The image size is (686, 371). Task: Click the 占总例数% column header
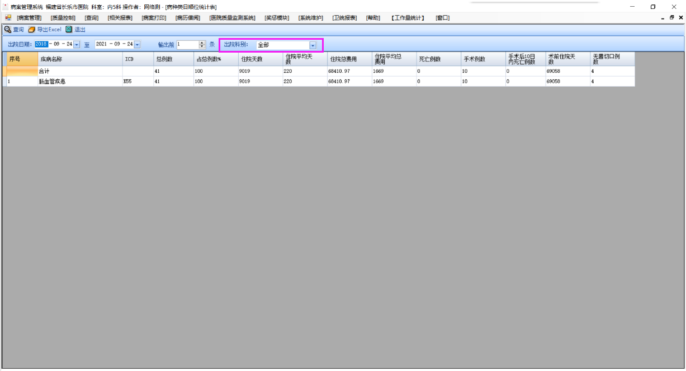pyautogui.click(x=216, y=59)
